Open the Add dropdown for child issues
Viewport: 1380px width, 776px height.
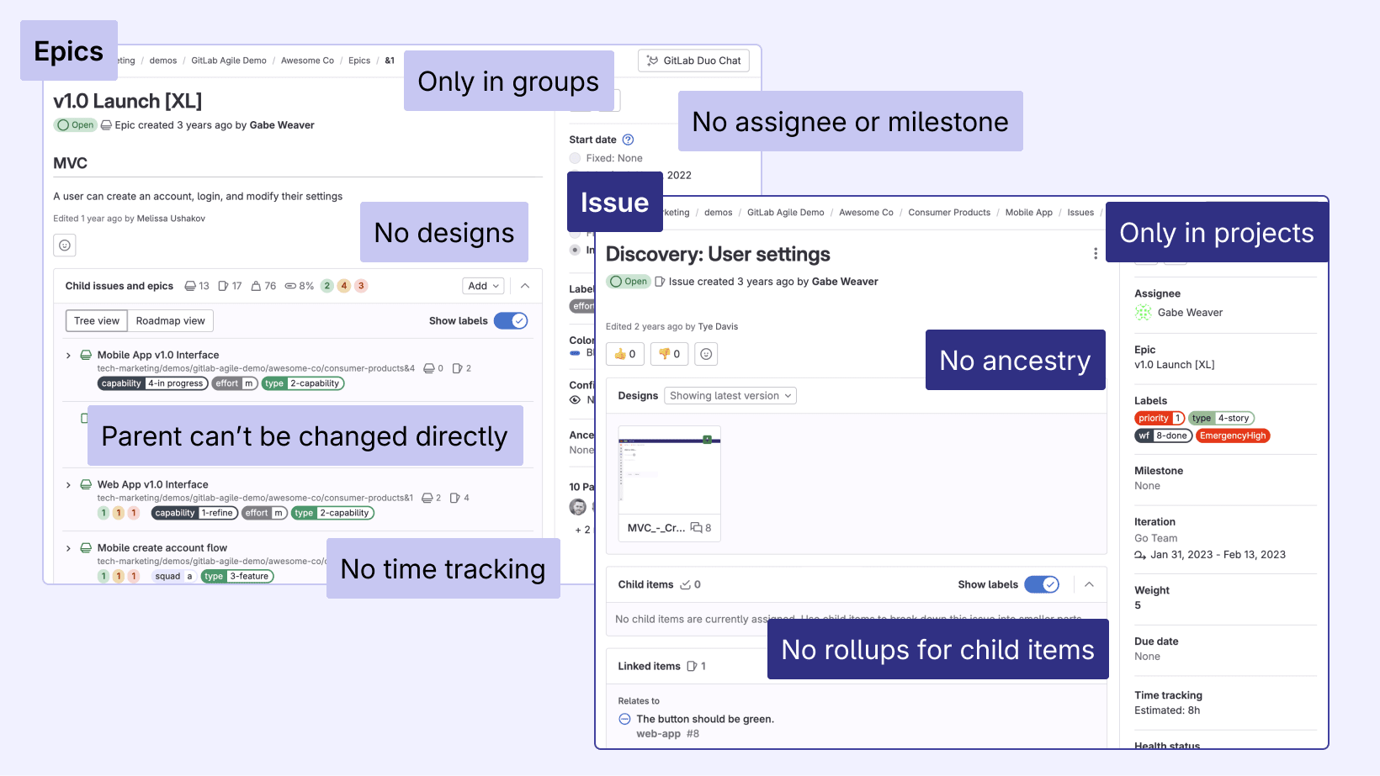click(x=483, y=286)
